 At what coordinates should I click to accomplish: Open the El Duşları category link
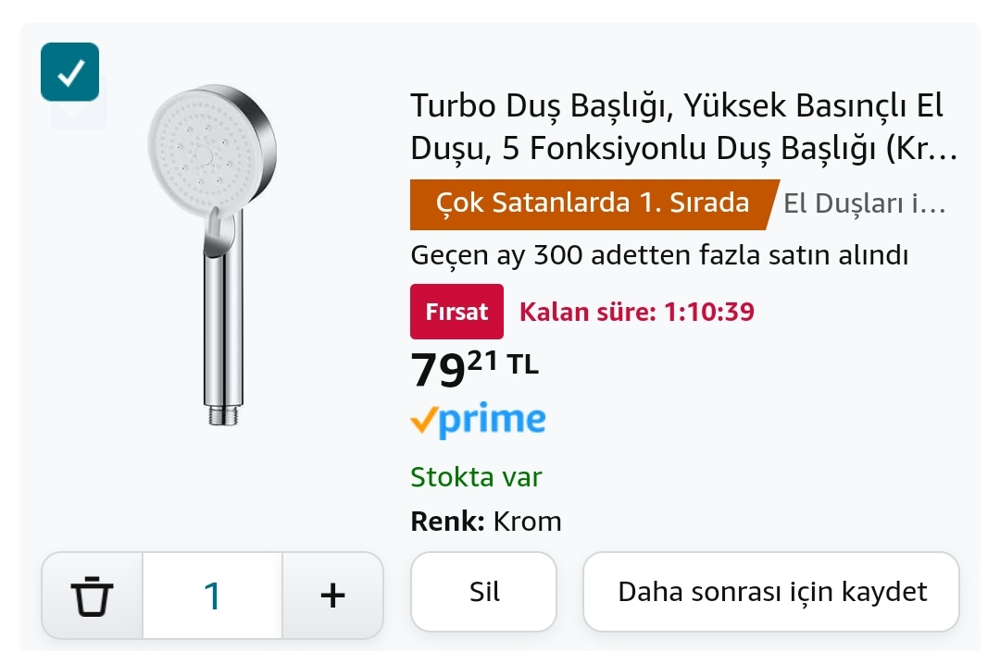point(865,204)
